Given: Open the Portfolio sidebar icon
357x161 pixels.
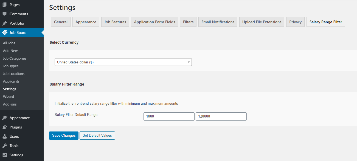Looking at the screenshot, I should click(5, 23).
